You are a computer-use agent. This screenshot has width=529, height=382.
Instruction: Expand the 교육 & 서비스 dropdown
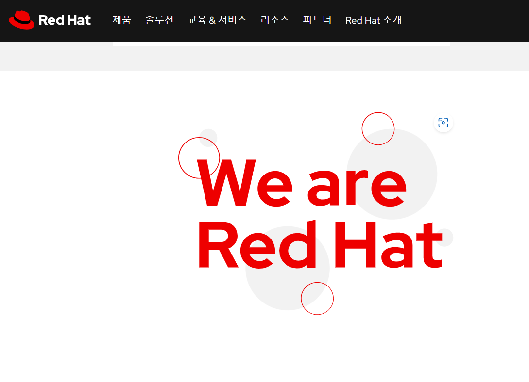[217, 20]
